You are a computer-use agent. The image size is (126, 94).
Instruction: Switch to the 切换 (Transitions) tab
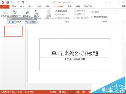tap(39, 6)
